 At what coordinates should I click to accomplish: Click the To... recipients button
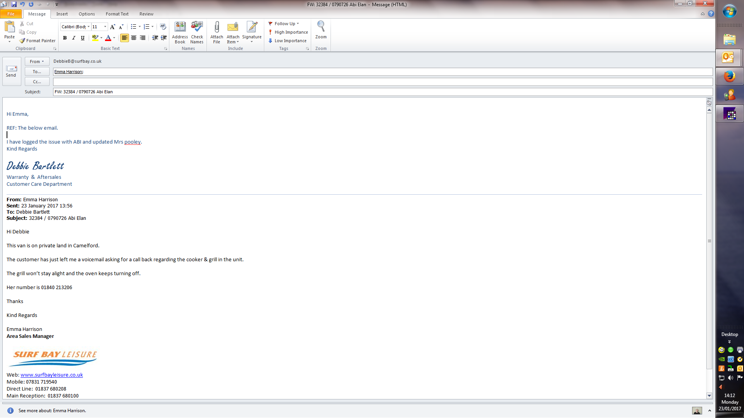tap(37, 72)
